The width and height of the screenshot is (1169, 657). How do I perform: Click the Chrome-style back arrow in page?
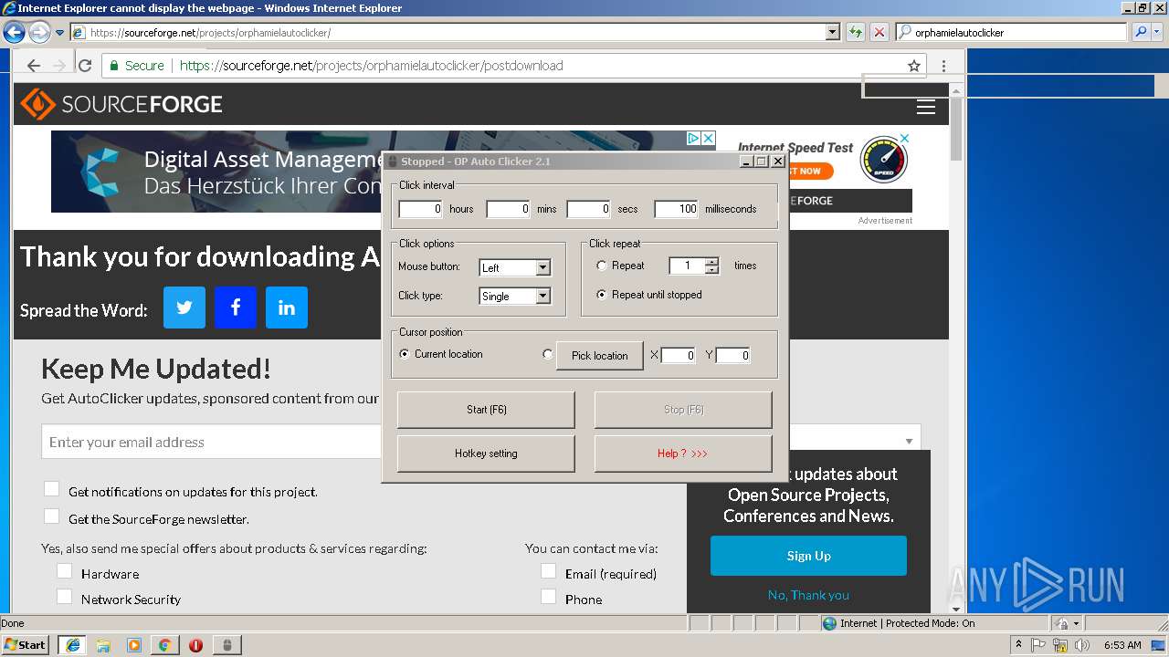[34, 66]
